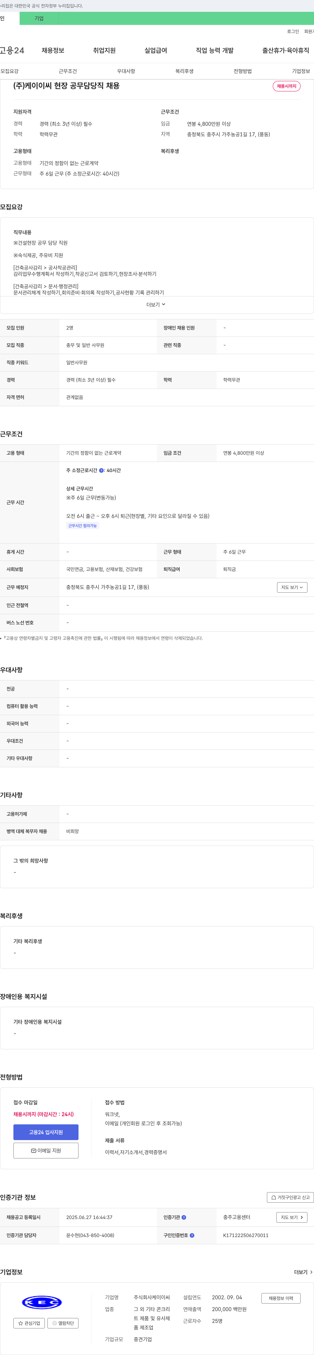Image resolution: width=314 pixels, height=1355 pixels.
Task: Click siren icon on 거짓구인광고 신고
Action: click(x=273, y=1197)
